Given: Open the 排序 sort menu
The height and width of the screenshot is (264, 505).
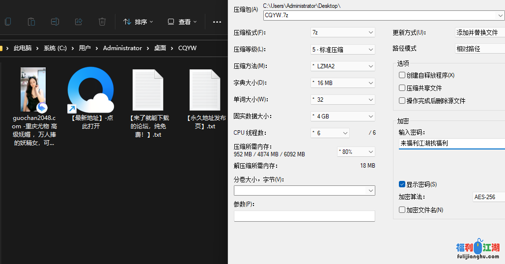Looking at the screenshot, I should tap(138, 22).
